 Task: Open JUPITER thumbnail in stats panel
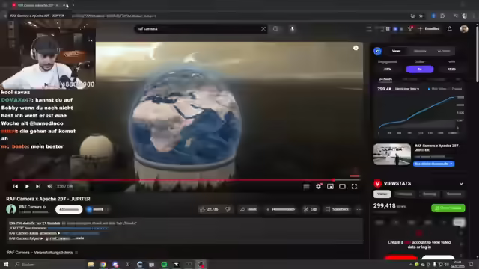pos(392,155)
